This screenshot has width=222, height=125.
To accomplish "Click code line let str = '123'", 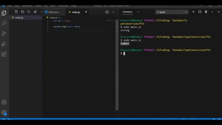I will [62, 21].
